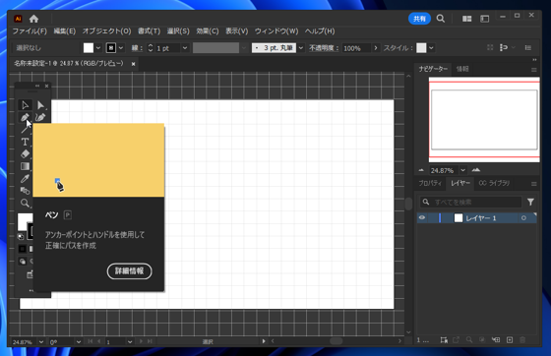551x356 pixels.
Task: Open the brush definition 3 pt. dropdown
Action: 301,48
